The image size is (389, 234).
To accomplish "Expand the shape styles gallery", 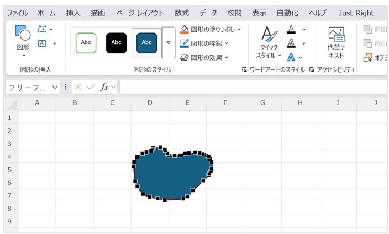I will pyautogui.click(x=169, y=43).
